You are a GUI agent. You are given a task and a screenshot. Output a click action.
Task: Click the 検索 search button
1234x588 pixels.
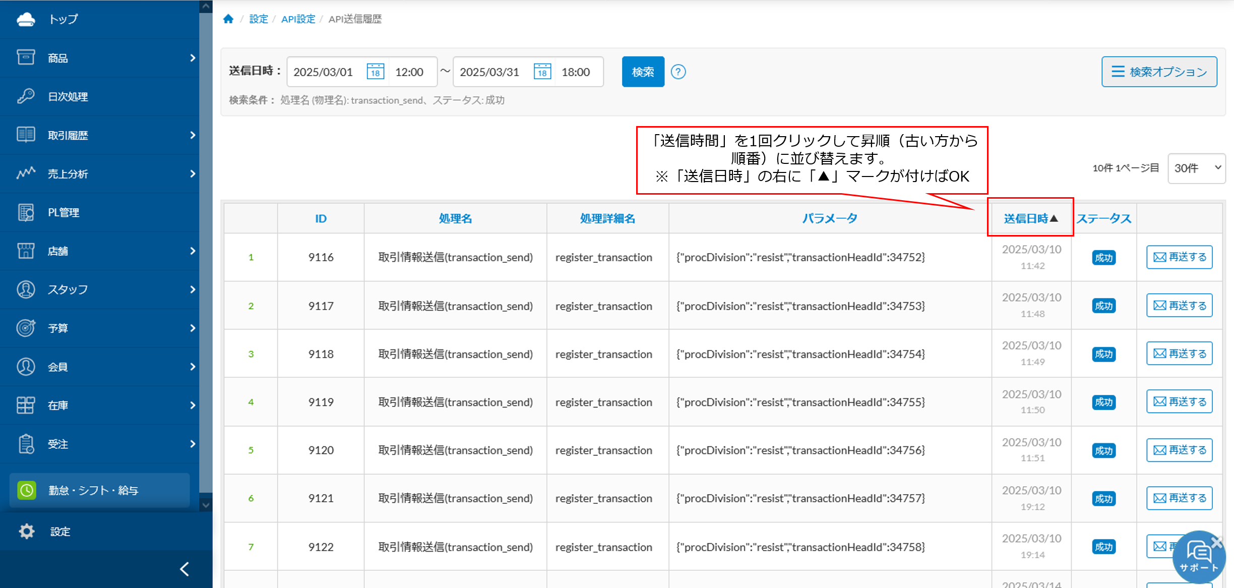[643, 72]
